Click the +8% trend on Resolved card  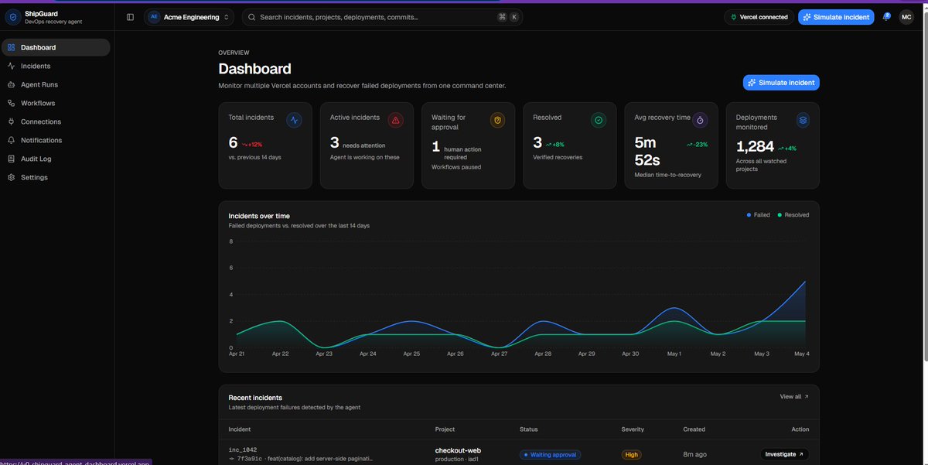557,145
